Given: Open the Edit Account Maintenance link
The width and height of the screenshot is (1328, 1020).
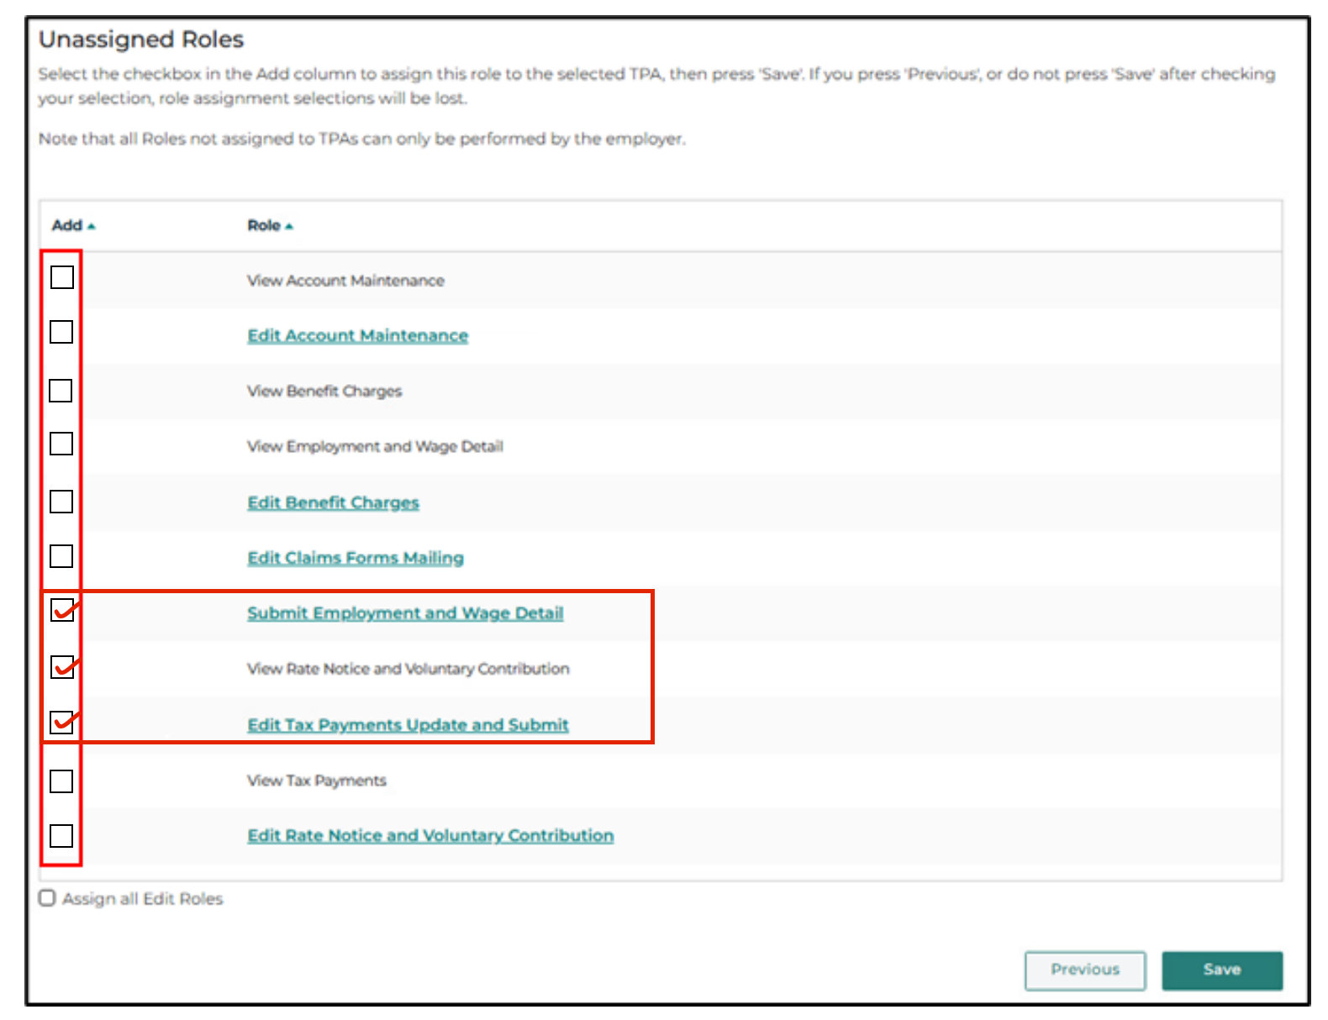Looking at the screenshot, I should [x=357, y=335].
